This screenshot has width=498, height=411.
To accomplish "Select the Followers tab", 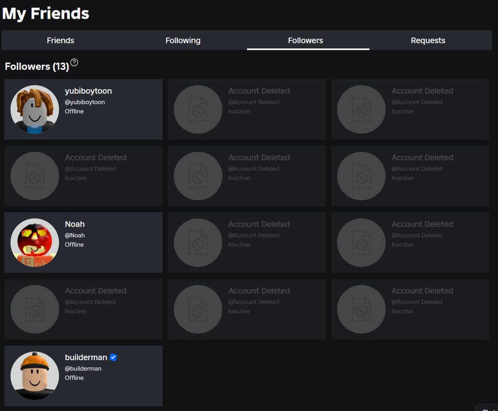I will 306,40.
